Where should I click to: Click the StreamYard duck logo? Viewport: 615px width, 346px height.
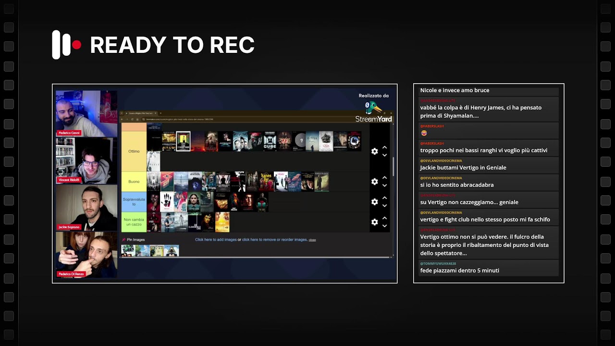372,108
